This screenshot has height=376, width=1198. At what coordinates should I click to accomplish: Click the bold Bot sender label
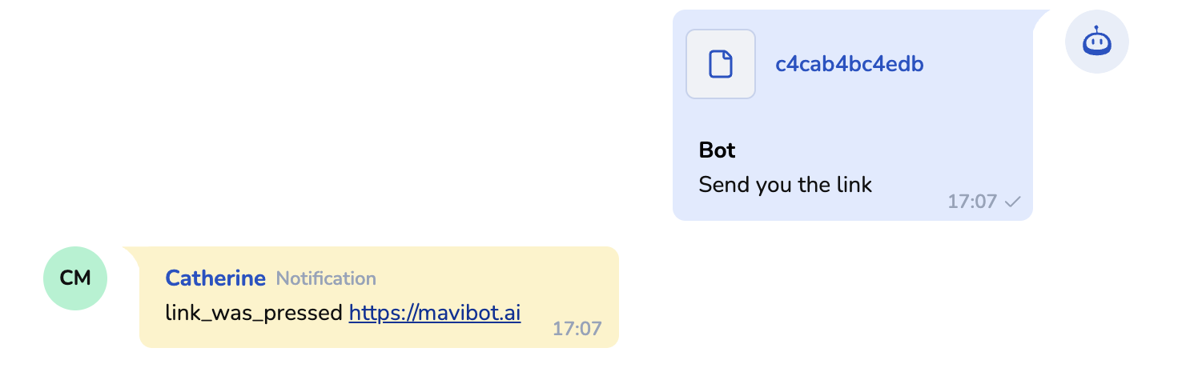pyautogui.click(x=717, y=150)
